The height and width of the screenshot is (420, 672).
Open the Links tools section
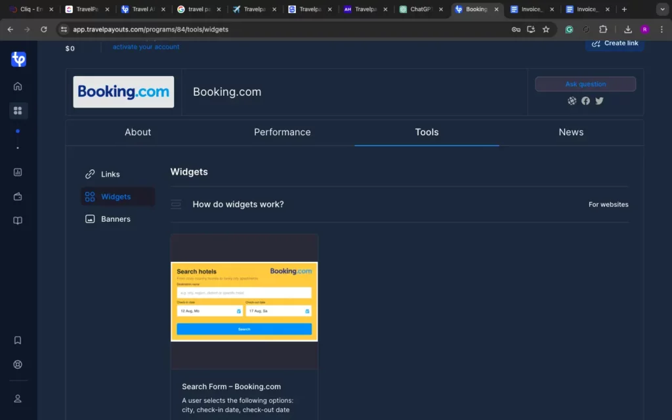tap(118, 174)
